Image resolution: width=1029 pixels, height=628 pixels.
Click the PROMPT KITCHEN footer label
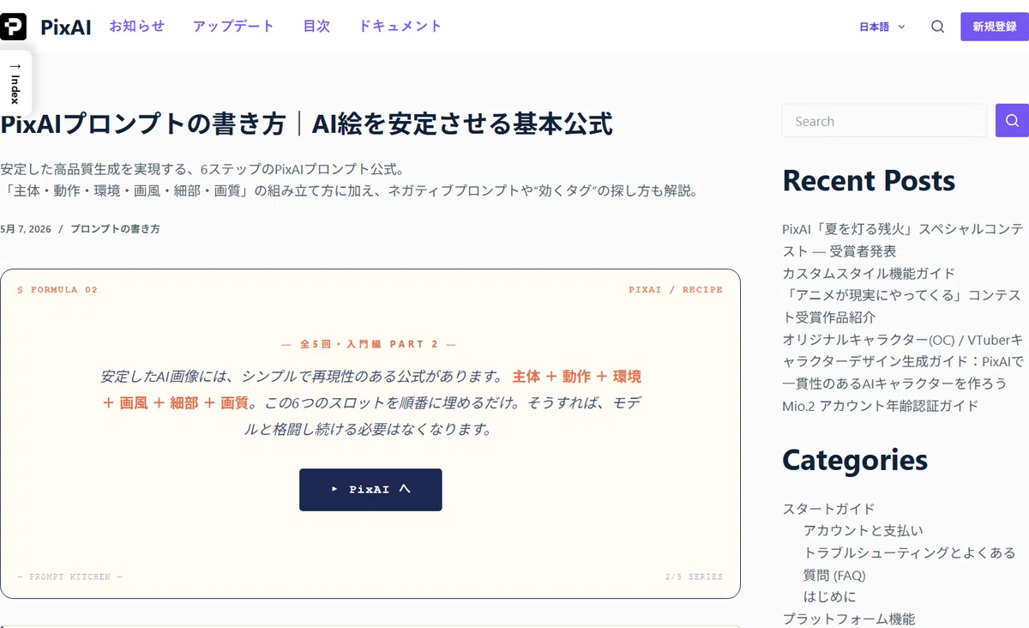point(69,577)
